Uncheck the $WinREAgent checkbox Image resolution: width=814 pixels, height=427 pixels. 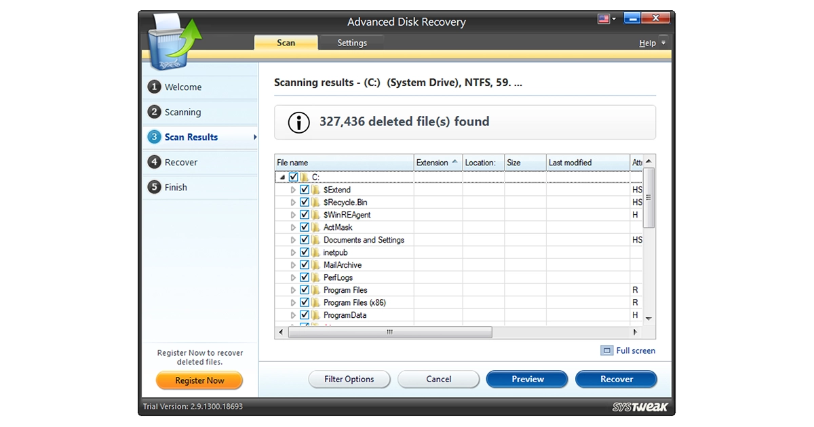(x=305, y=215)
